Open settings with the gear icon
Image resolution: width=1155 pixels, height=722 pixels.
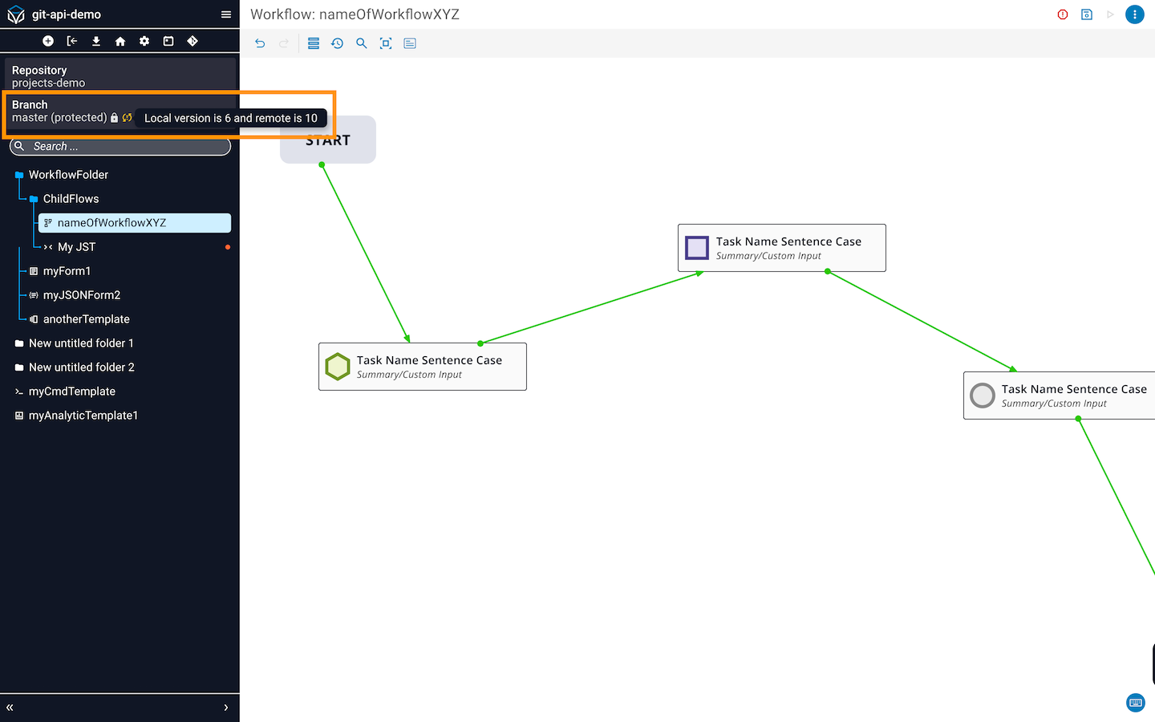click(x=144, y=41)
